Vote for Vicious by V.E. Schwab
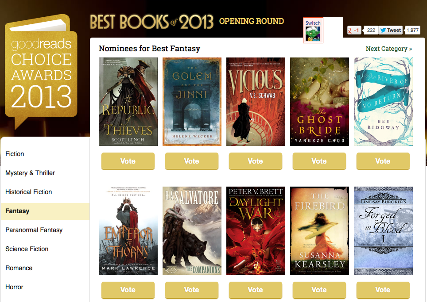Viewport: 427px width, 302px height. click(x=256, y=161)
